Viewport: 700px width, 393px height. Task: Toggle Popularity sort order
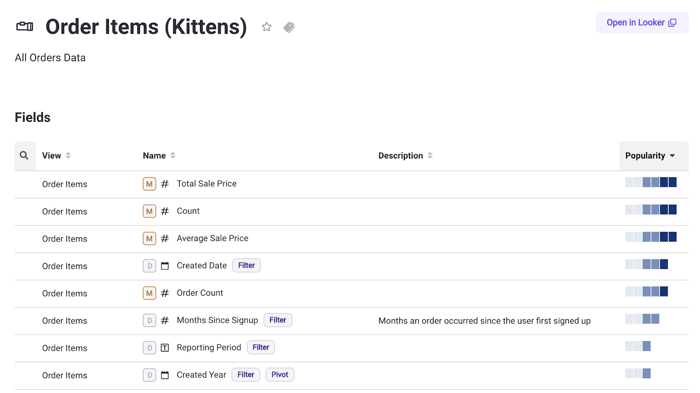click(650, 156)
